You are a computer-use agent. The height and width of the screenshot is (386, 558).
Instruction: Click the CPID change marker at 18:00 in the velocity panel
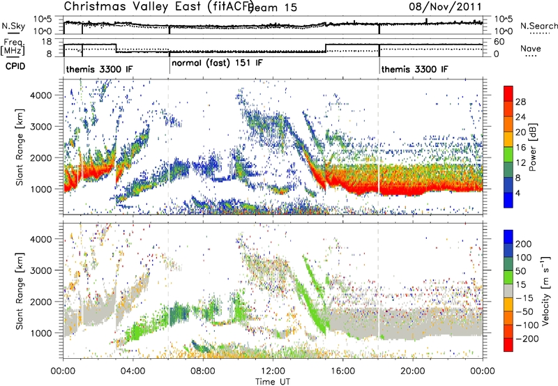click(x=378, y=291)
